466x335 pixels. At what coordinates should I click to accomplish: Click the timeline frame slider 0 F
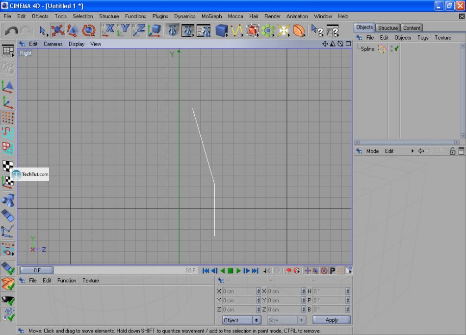pyautogui.click(x=37, y=270)
